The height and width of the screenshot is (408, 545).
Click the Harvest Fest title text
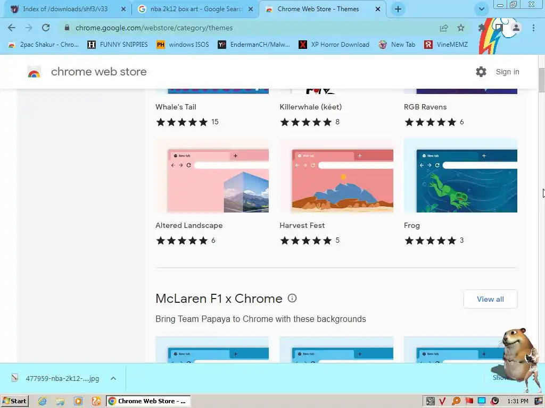[x=302, y=225]
